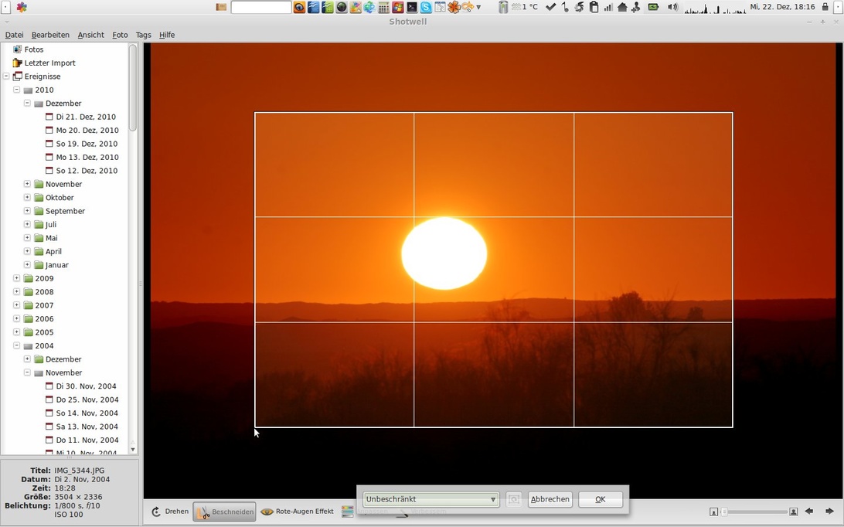
Task: Click the zoom slider track
Action: (x=754, y=512)
